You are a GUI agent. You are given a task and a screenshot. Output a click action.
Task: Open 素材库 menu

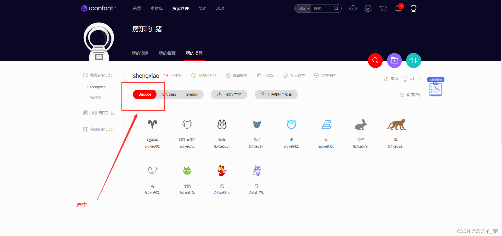coord(157,8)
